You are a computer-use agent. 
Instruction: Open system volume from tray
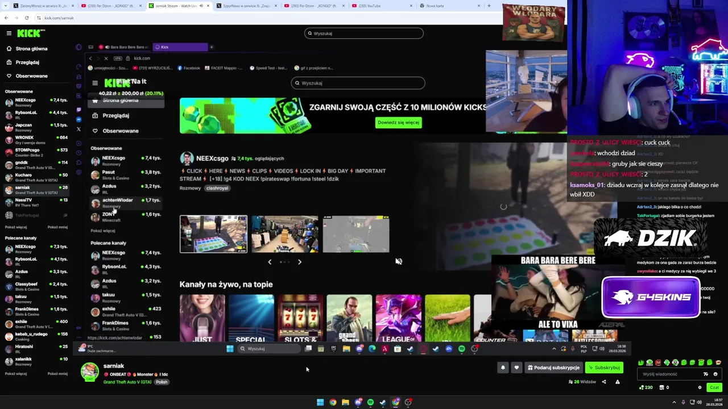point(699,402)
